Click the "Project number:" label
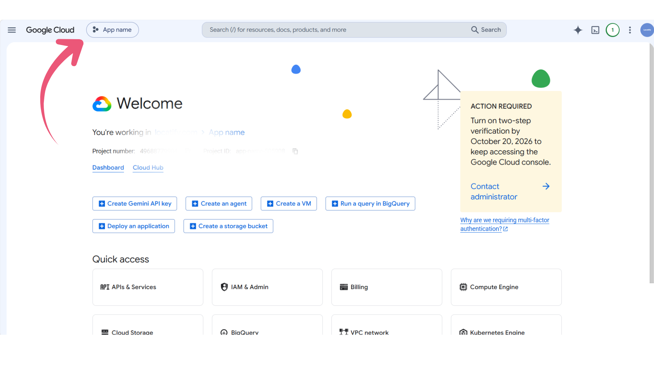654x368 pixels. [x=113, y=151]
